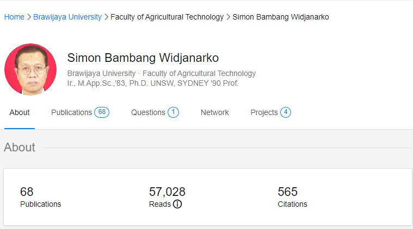413x229 pixels.
Task: Click Simon Bambang Widjanarko in the breadcrumb trail
Action: point(280,17)
